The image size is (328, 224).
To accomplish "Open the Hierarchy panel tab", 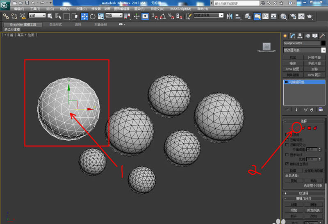I will point(300,36).
